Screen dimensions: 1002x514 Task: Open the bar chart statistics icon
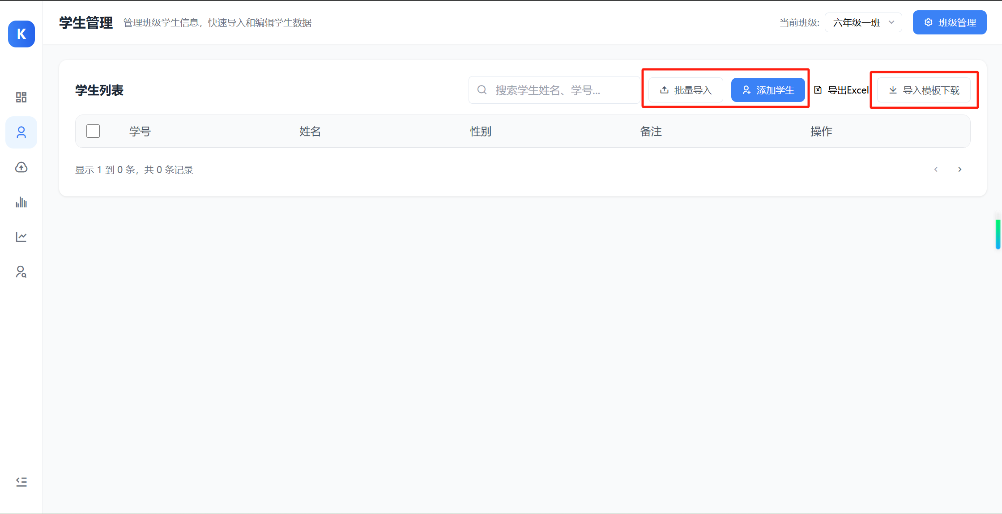(21, 202)
